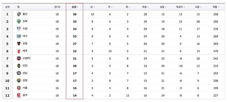Select the 수원 team crest icon
Viewport: 227px width, 102px height.
(19, 29)
